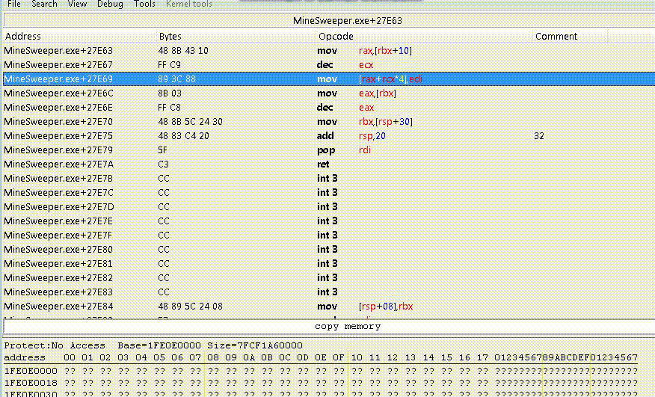Click the Protect:No Access status line
The image size is (655, 397).
pos(153,345)
